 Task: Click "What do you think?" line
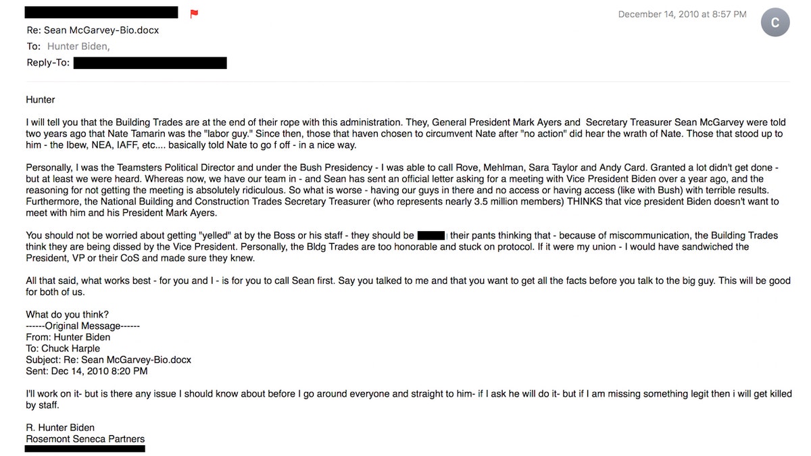point(68,314)
